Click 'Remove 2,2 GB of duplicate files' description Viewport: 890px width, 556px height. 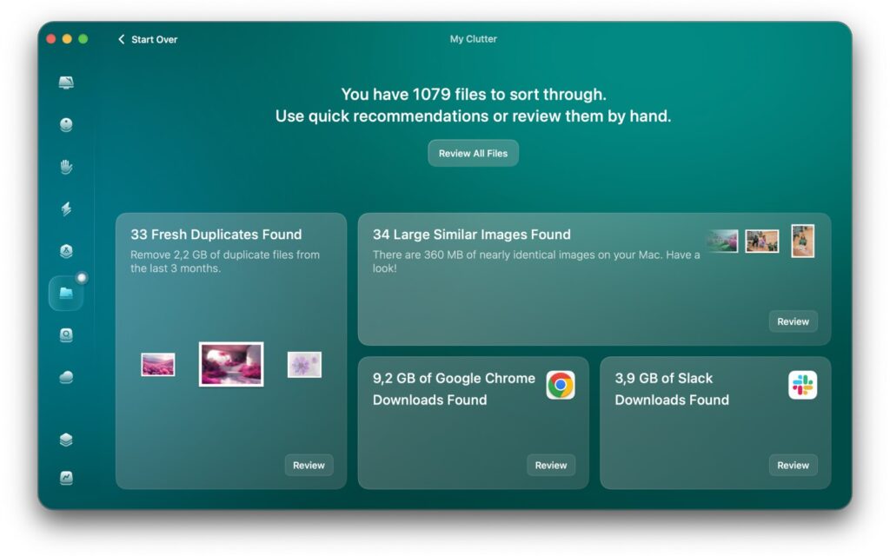coord(225,261)
